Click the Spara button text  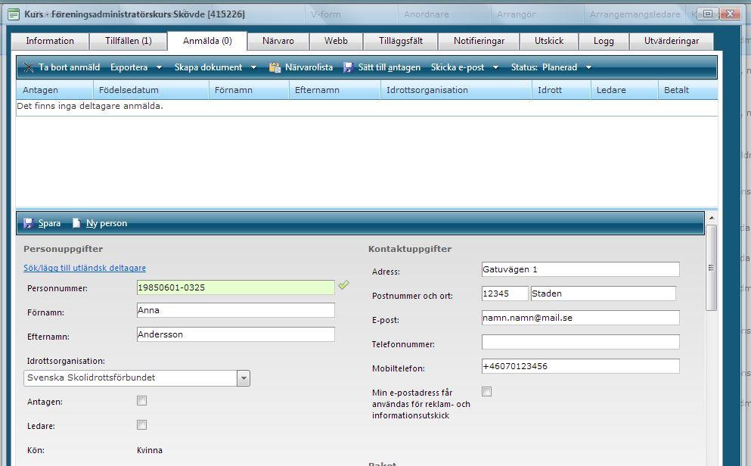click(x=49, y=223)
